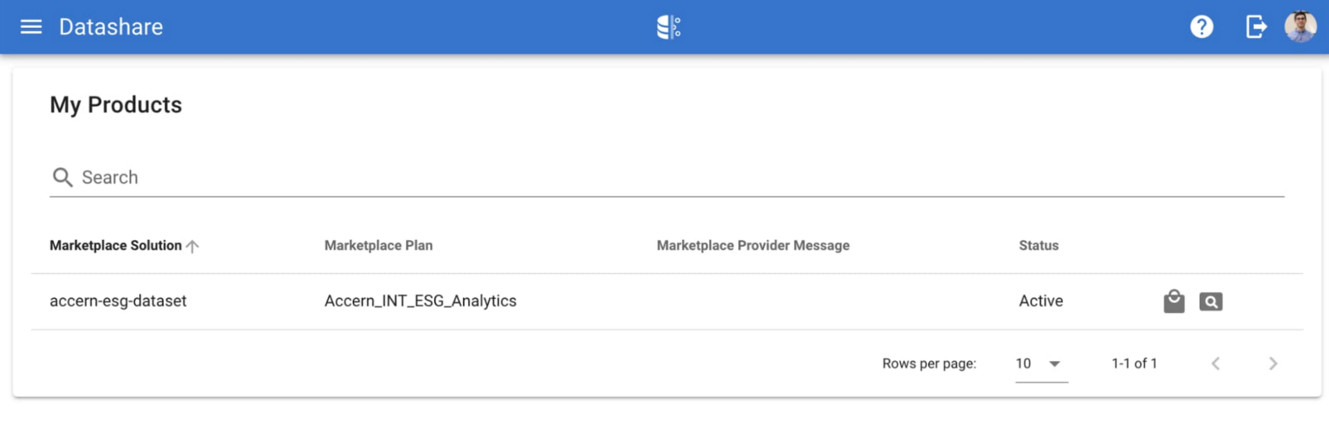
Task: Open the help question mark icon
Action: click(x=1201, y=27)
